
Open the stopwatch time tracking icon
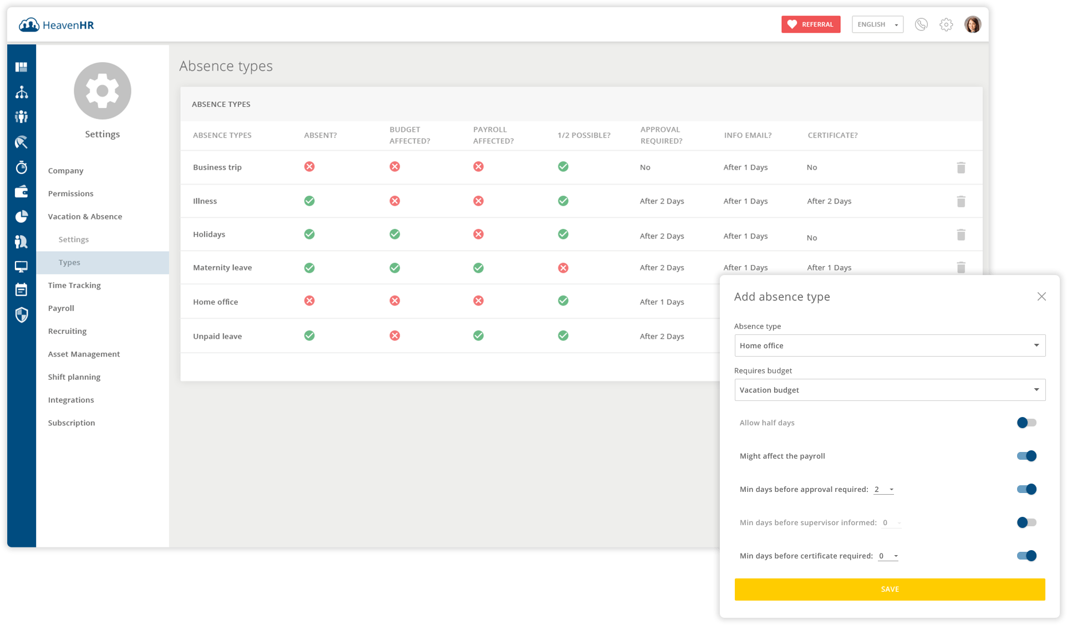coord(22,167)
